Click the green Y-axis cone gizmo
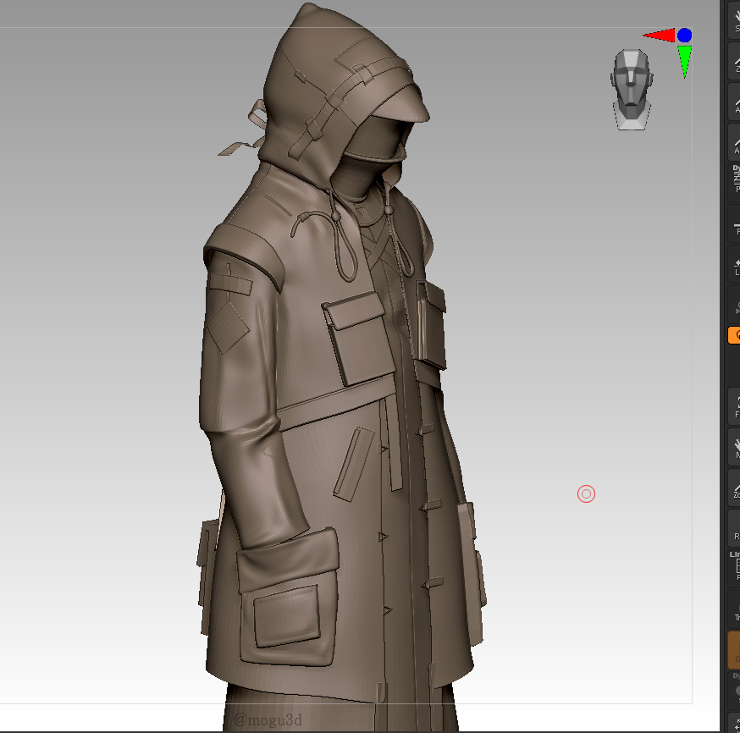This screenshot has height=733, width=740. (x=684, y=61)
